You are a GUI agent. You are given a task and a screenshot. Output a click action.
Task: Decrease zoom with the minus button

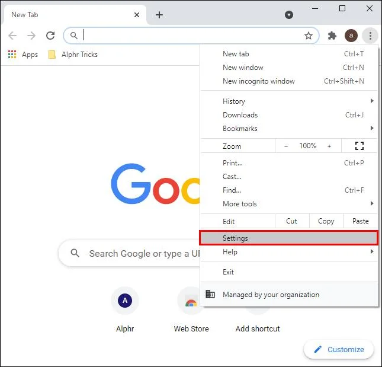[x=286, y=146]
